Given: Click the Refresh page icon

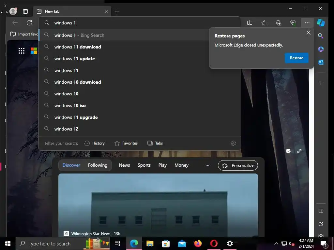Looking at the screenshot, I should tap(29, 23).
